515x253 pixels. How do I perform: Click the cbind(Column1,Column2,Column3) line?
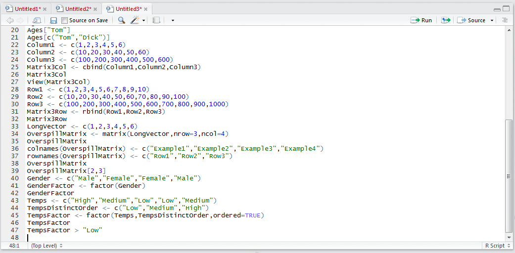(x=114, y=67)
